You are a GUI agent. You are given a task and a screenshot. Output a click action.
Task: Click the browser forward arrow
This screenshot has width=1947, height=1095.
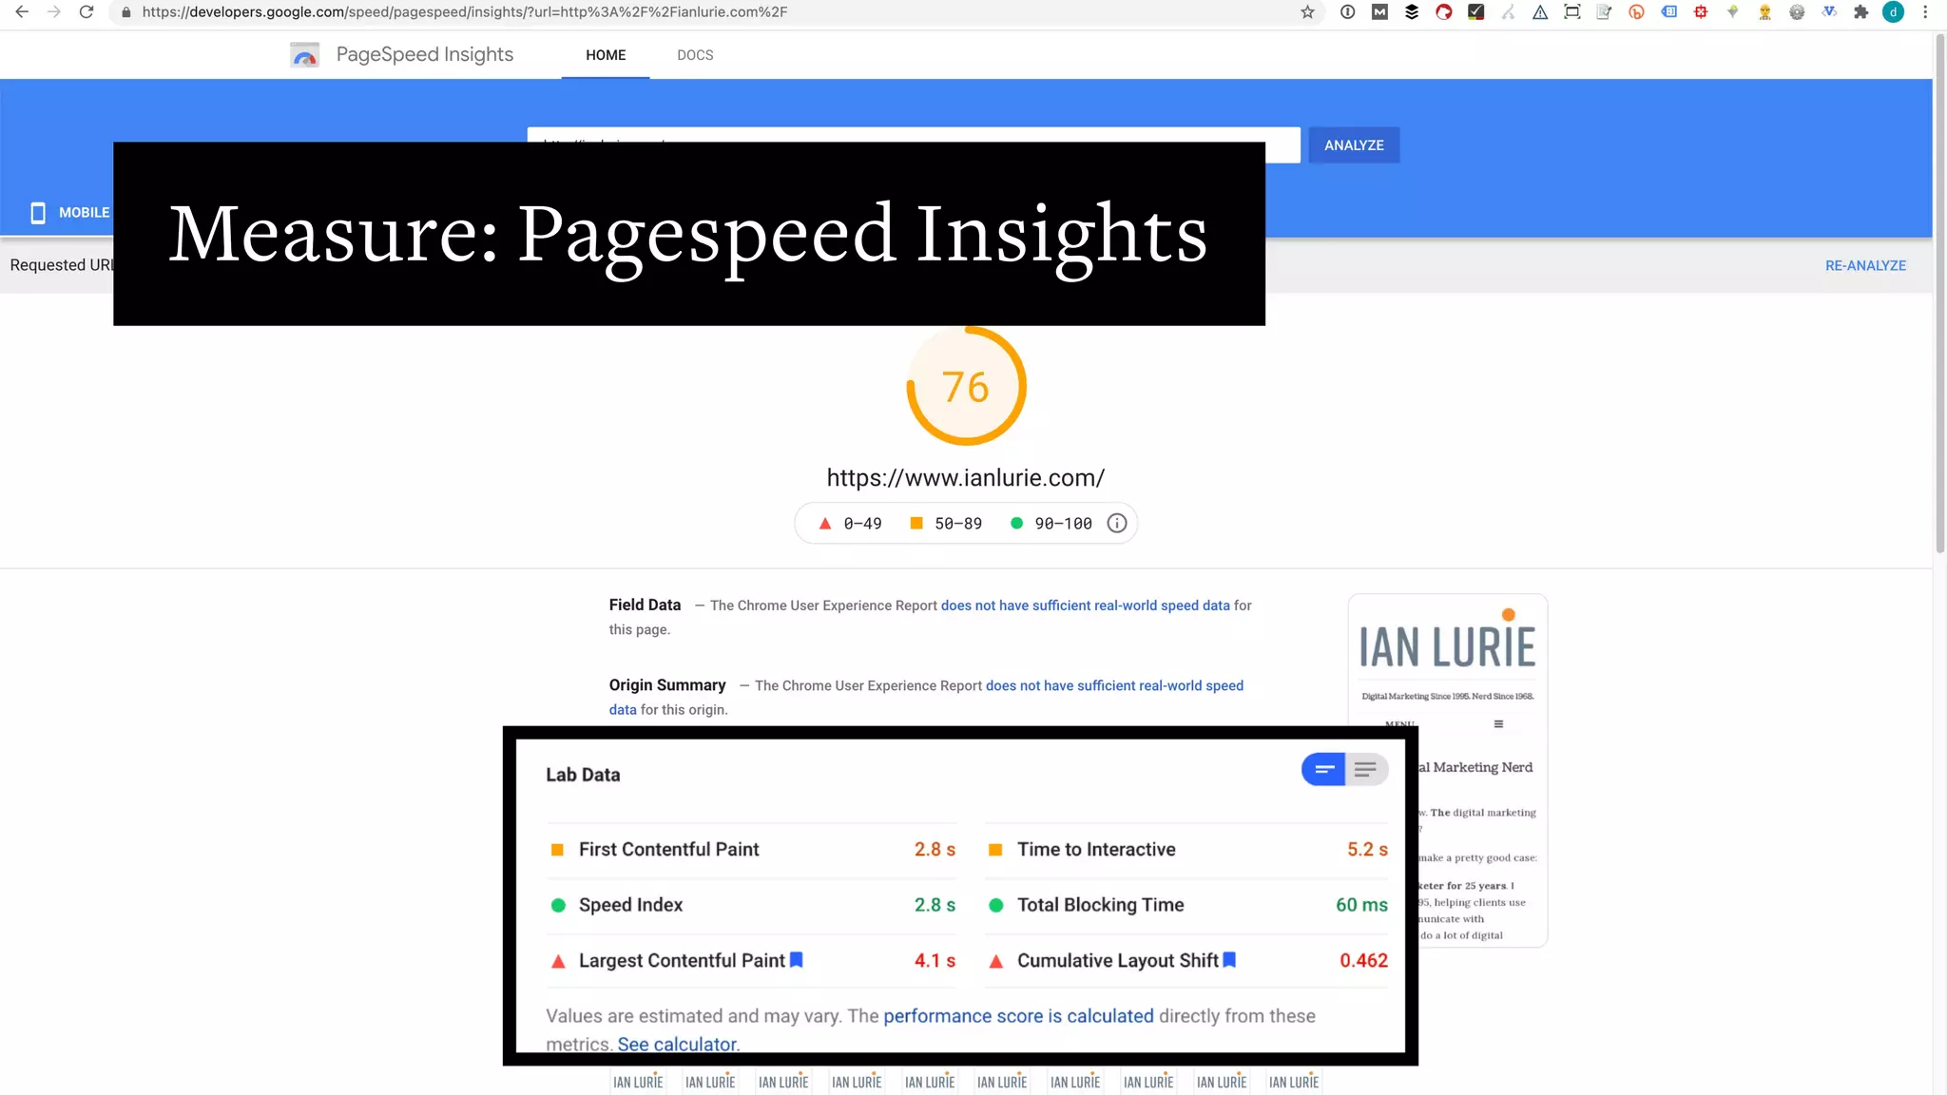(x=54, y=12)
